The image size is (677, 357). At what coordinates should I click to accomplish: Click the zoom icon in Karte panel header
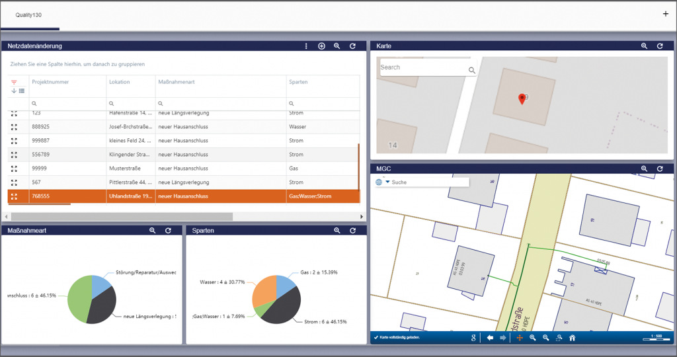coord(644,46)
